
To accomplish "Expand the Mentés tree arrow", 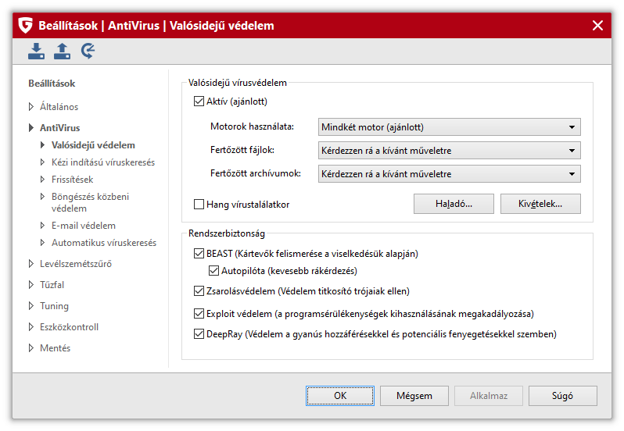I will point(31,347).
